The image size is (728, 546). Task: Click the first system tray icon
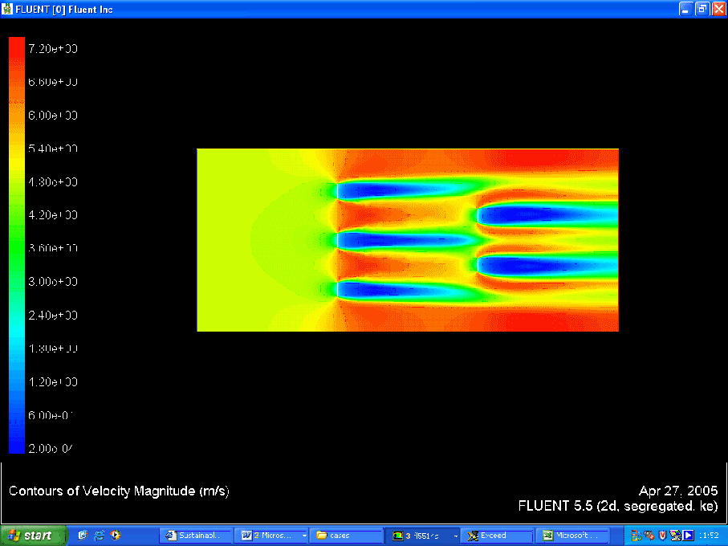tap(637, 536)
